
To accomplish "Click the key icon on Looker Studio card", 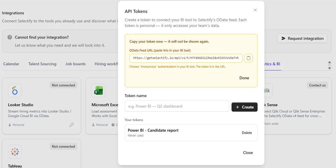I will point(72,125).
